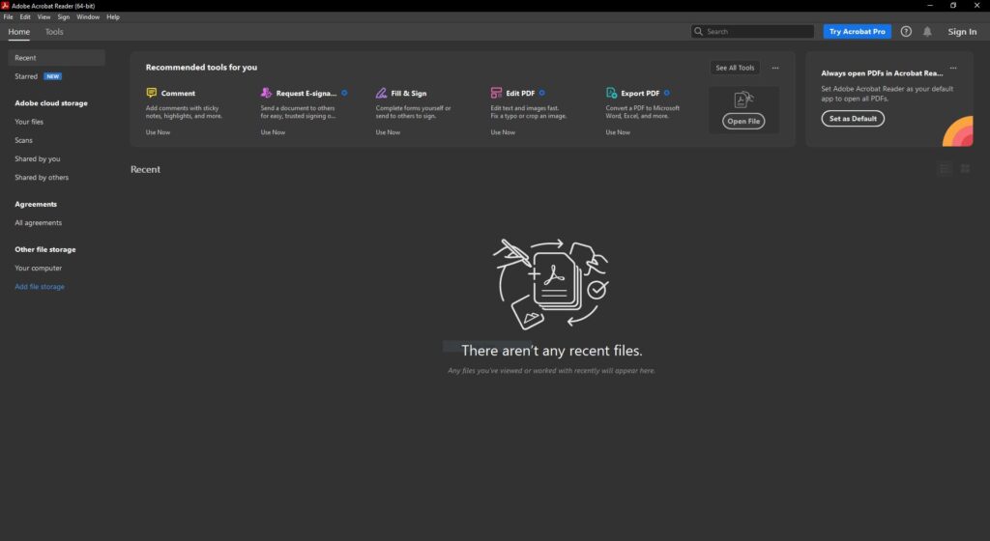Open the File menu

(8, 17)
